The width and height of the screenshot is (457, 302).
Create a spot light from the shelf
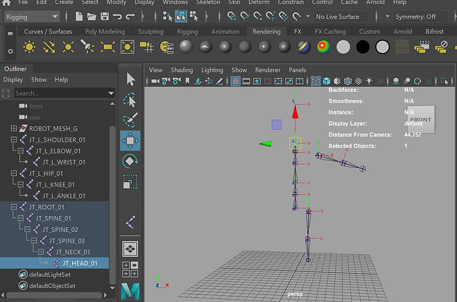tap(87, 47)
